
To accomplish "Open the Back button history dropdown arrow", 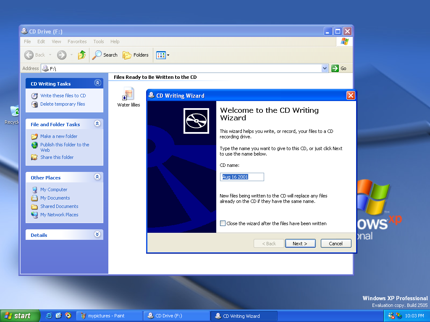I will pyautogui.click(x=50, y=55).
